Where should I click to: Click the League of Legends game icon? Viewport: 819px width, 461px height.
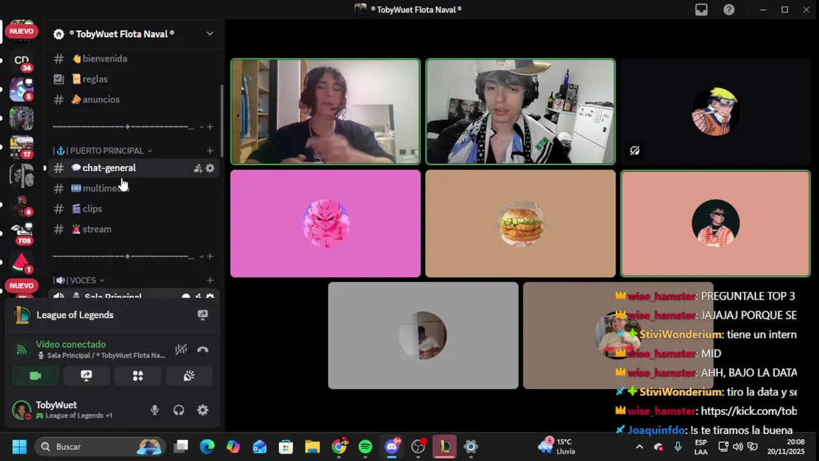(x=22, y=315)
